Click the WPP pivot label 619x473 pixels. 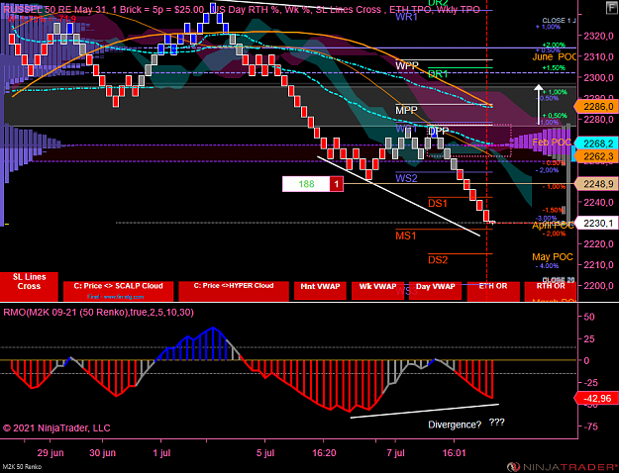point(407,65)
